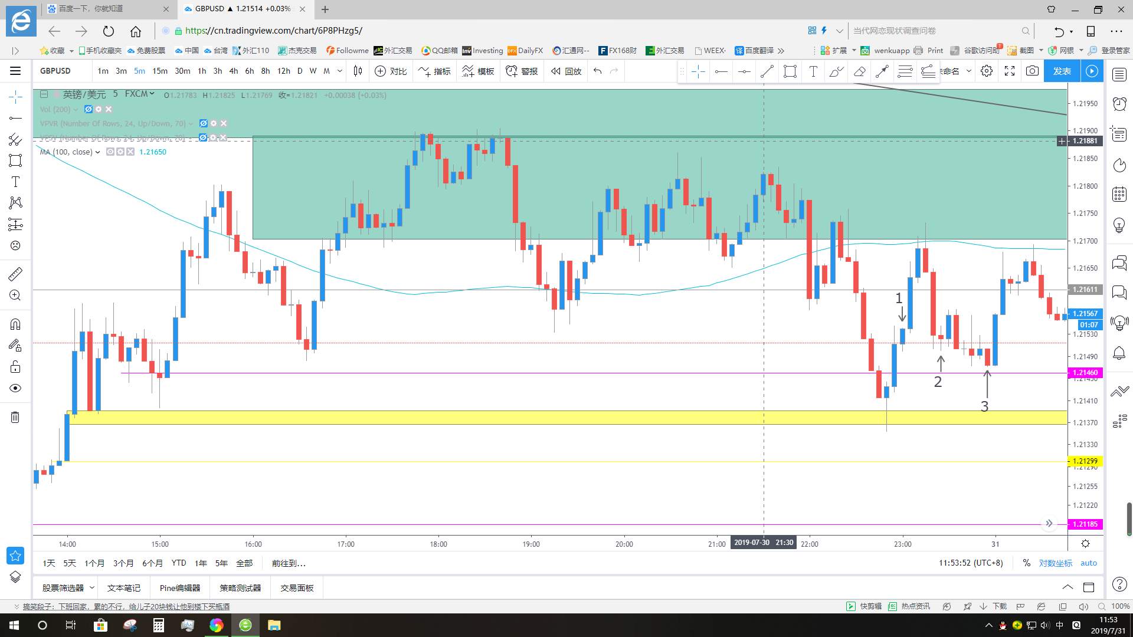Image resolution: width=1133 pixels, height=637 pixels.
Task: Open the measure ruler tool
Action: click(15, 274)
